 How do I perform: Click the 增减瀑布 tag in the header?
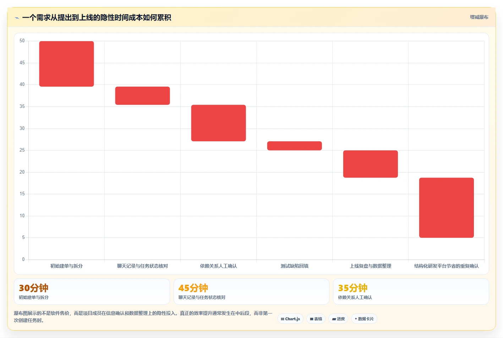pos(479,17)
